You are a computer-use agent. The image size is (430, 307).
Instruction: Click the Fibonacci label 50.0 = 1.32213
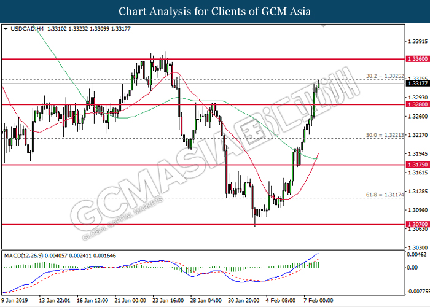point(385,135)
